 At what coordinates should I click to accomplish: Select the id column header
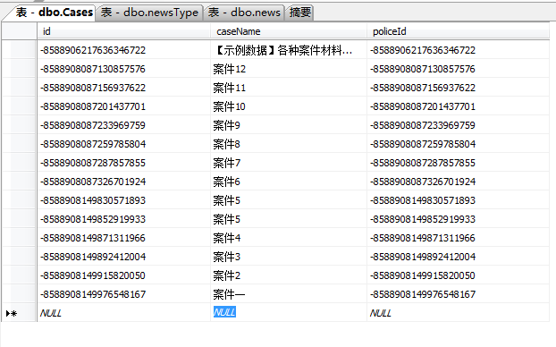coord(123,31)
